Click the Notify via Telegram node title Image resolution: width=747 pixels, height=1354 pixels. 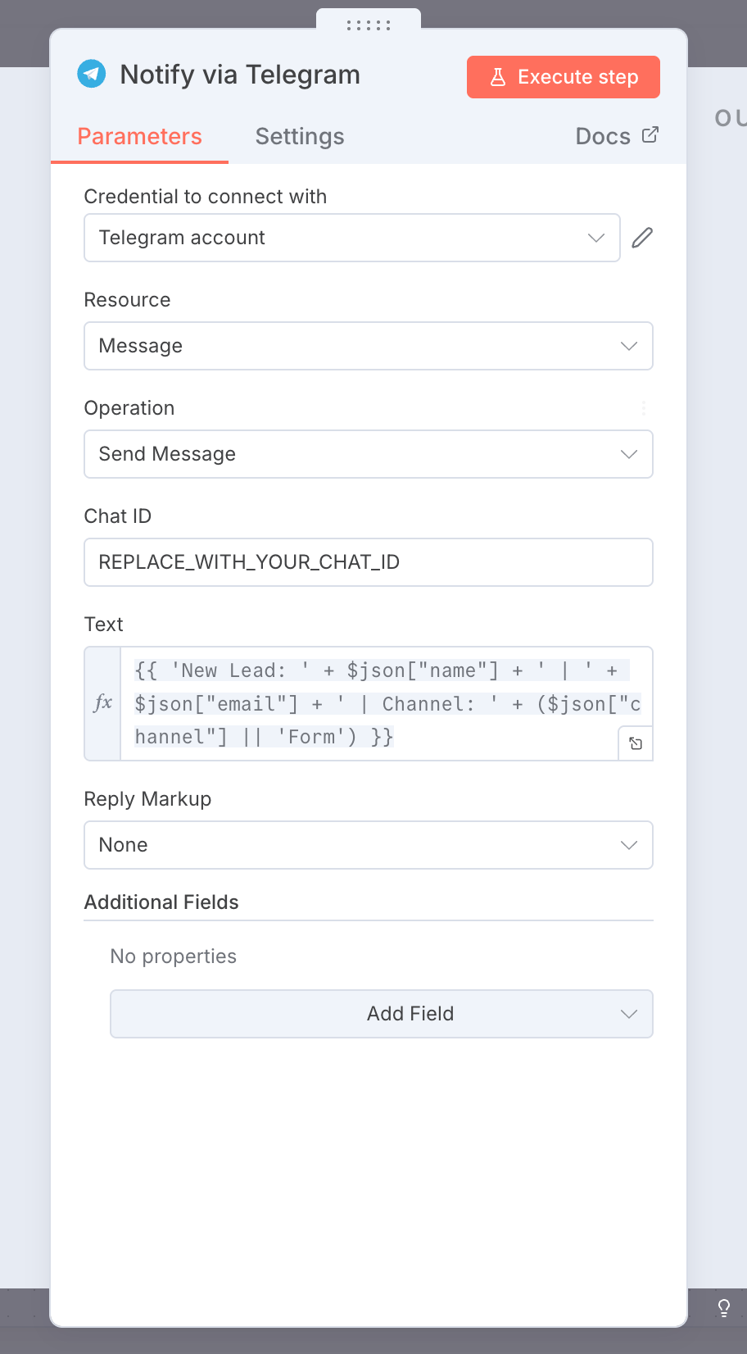click(240, 75)
